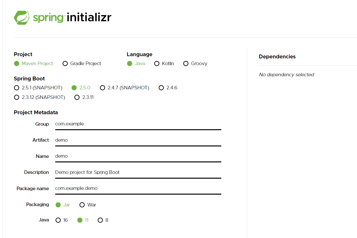
Task: Click the Spring Boot section heading
Action: click(29, 79)
